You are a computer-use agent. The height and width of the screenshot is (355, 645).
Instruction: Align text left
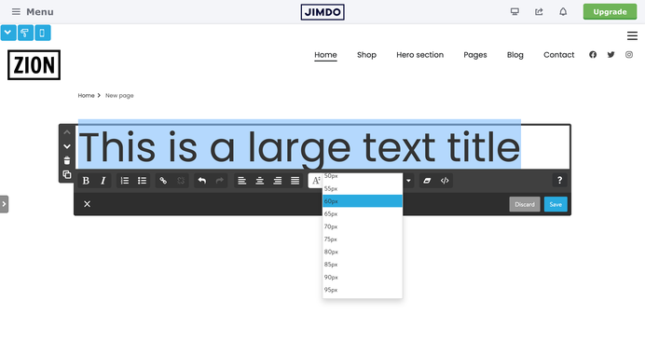242,181
